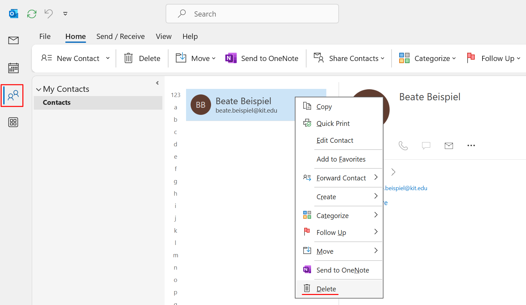Open the ribbon Follow Up dropdown
The height and width of the screenshot is (305, 526).
tap(494, 58)
